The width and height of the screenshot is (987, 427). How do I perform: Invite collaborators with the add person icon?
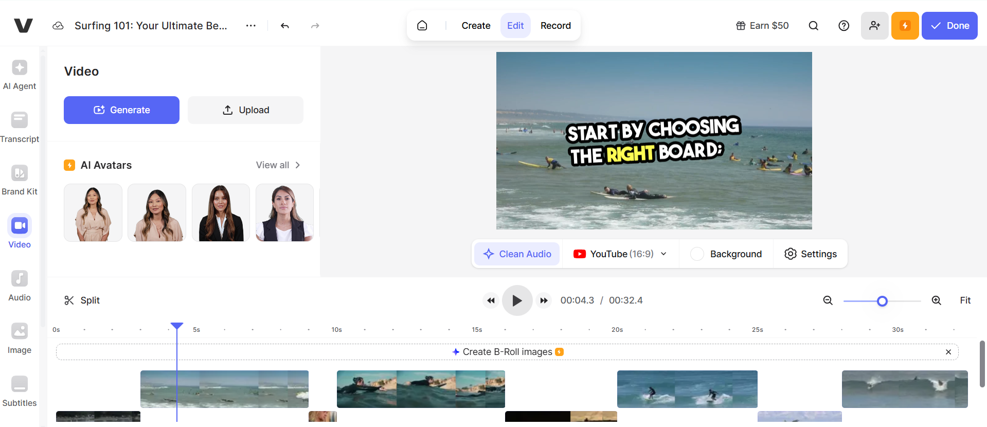[x=875, y=26]
